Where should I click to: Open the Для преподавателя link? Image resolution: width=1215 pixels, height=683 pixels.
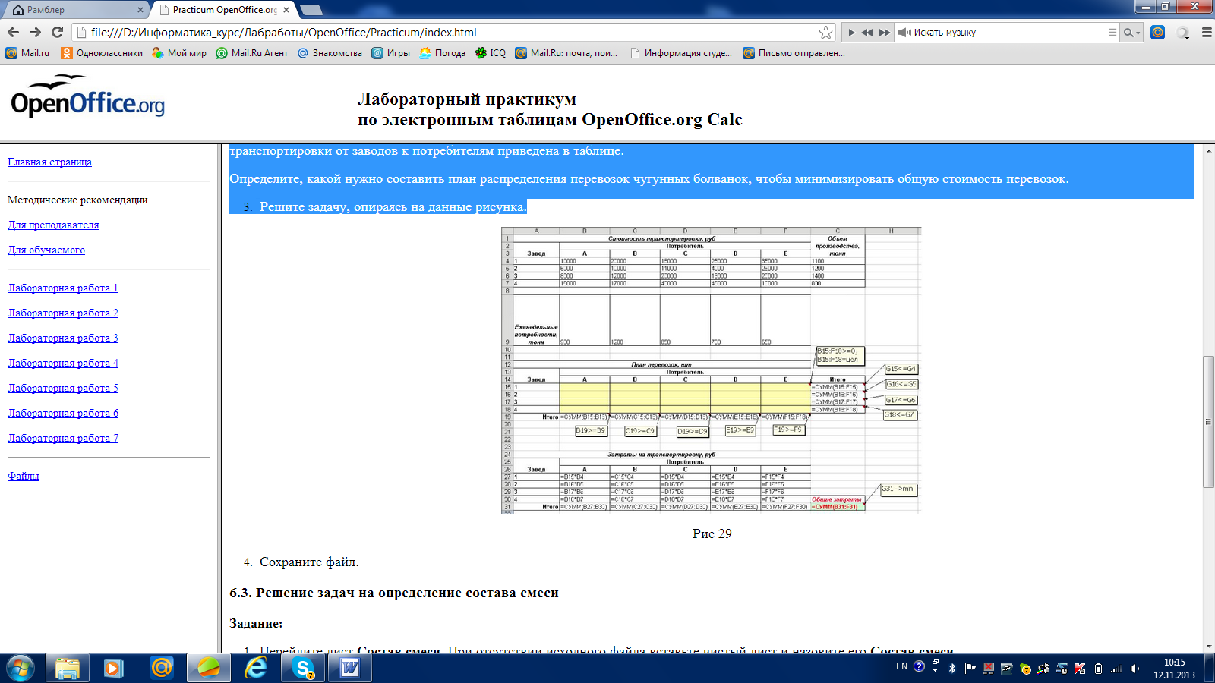[x=53, y=225]
